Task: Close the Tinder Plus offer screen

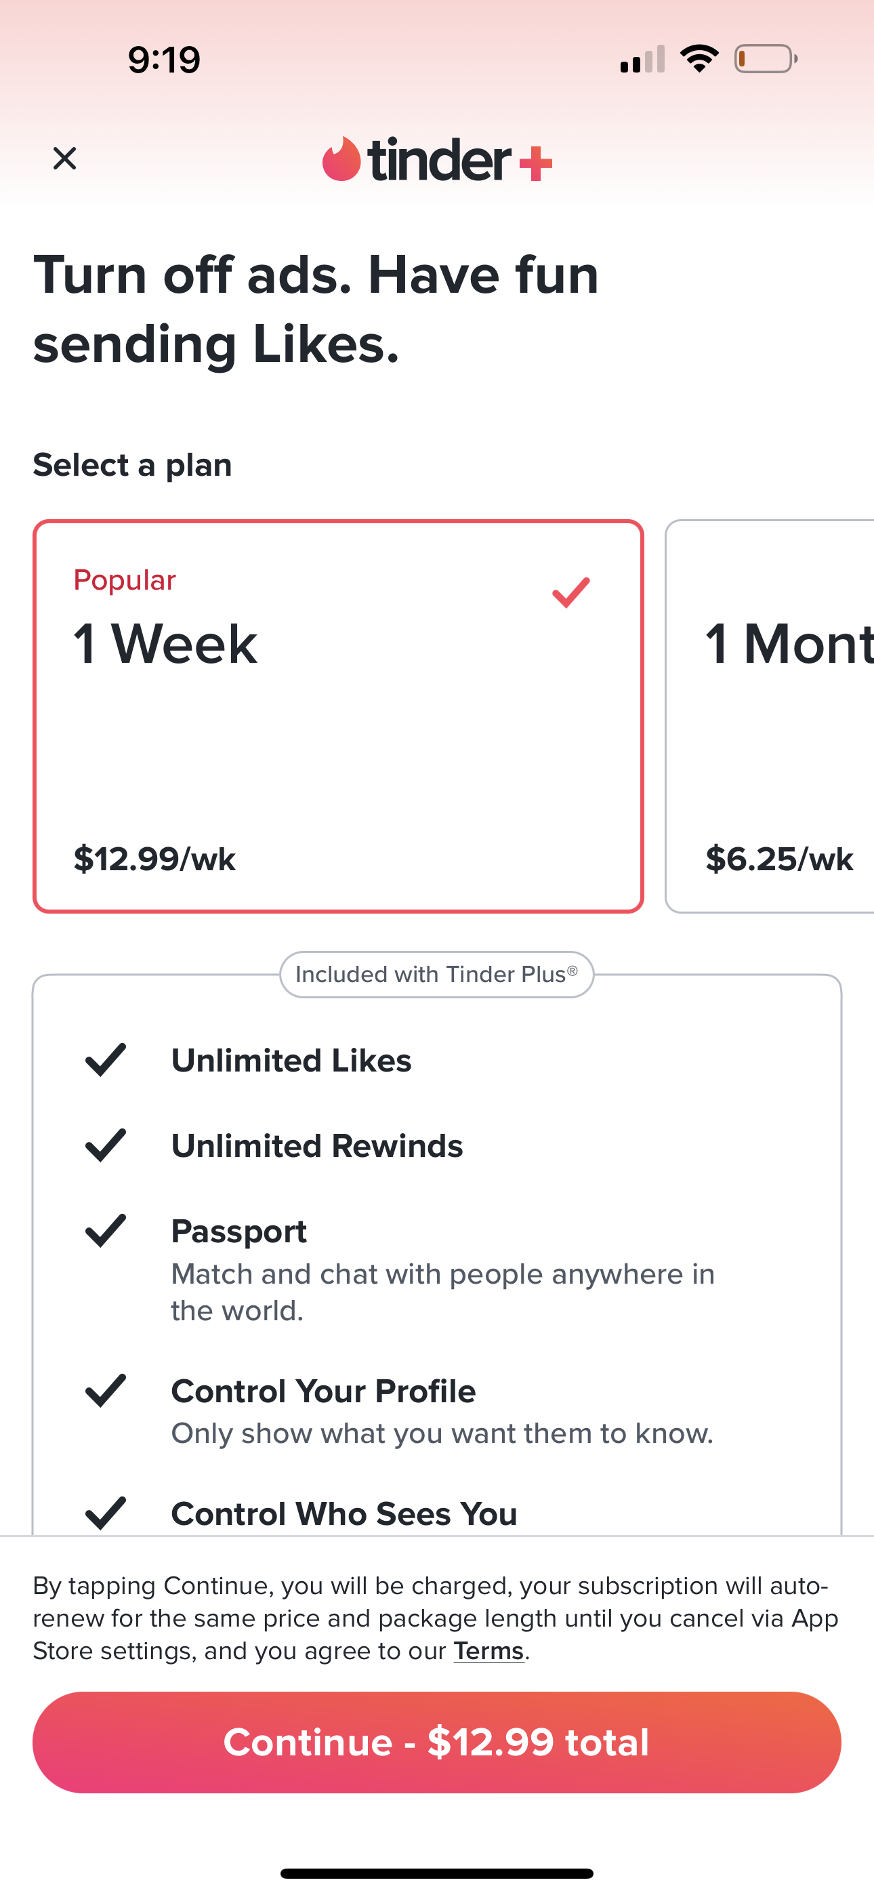Action: 65,158
